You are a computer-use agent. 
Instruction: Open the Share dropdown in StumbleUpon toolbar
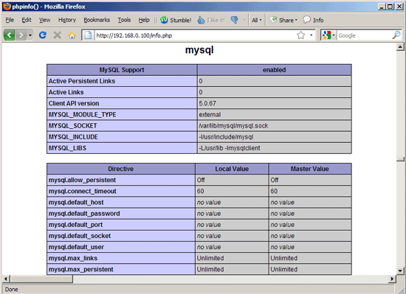[283, 20]
